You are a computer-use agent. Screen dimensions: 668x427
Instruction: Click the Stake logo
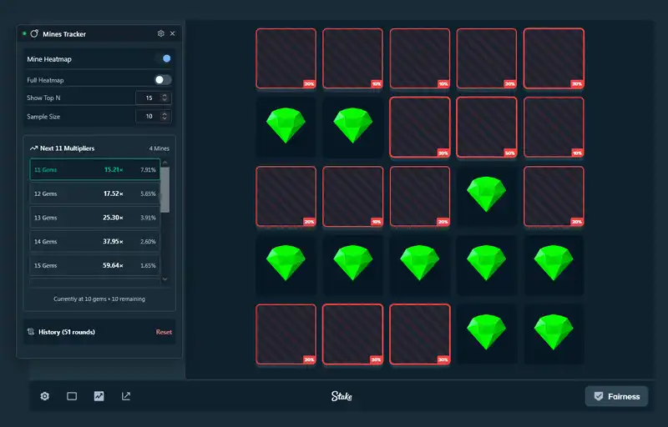(342, 396)
